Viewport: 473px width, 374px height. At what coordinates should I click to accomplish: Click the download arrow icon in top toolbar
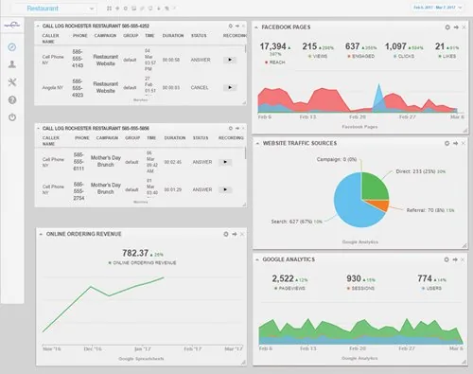pyautogui.click(x=159, y=9)
